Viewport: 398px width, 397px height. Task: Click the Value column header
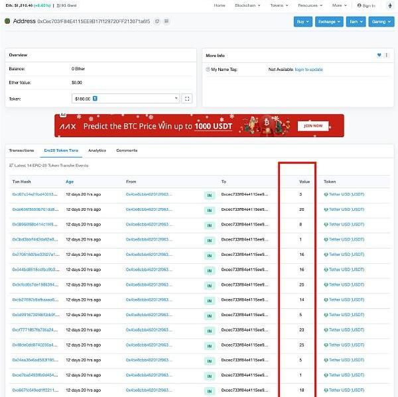[304, 182]
